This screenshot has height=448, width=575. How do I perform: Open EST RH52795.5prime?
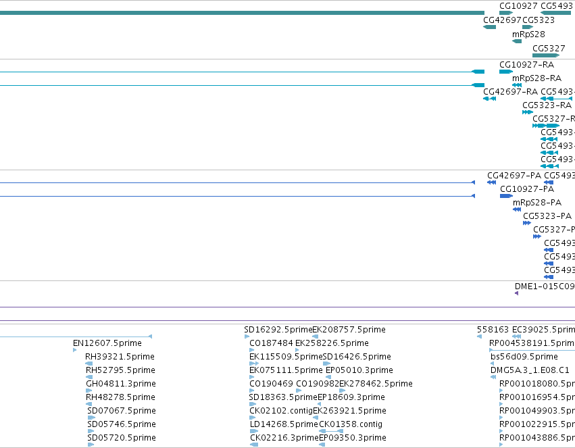(x=120, y=371)
